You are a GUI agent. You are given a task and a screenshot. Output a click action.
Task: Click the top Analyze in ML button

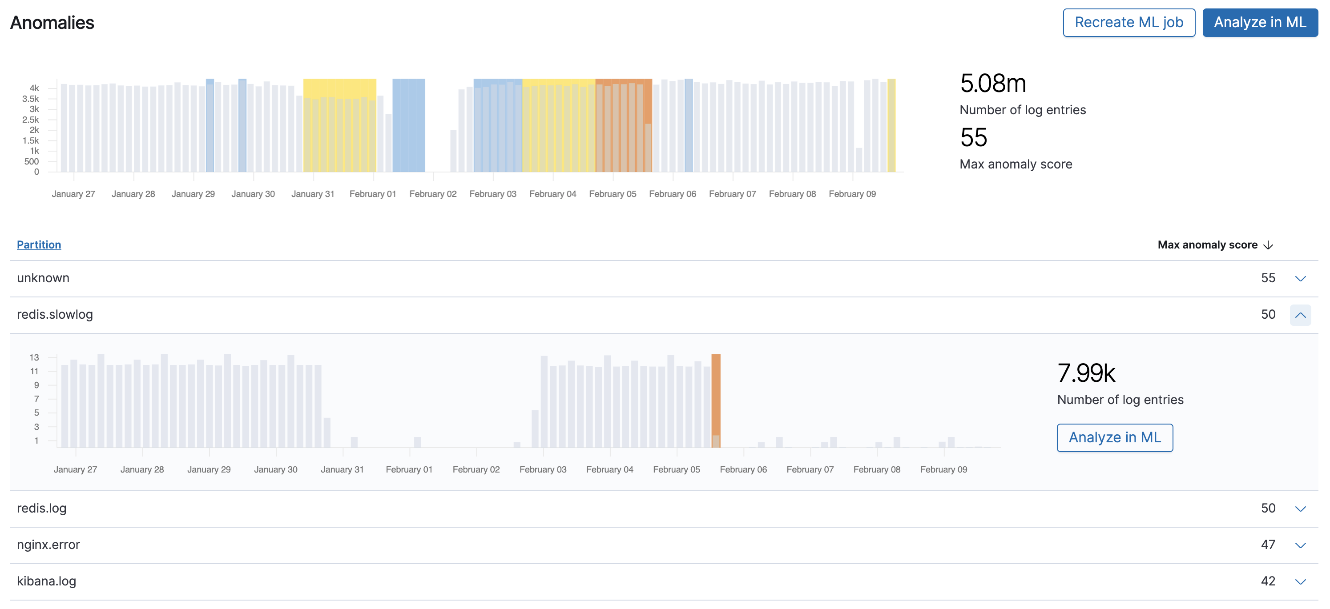point(1260,22)
